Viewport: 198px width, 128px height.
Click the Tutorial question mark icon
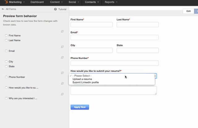tap(55, 9)
